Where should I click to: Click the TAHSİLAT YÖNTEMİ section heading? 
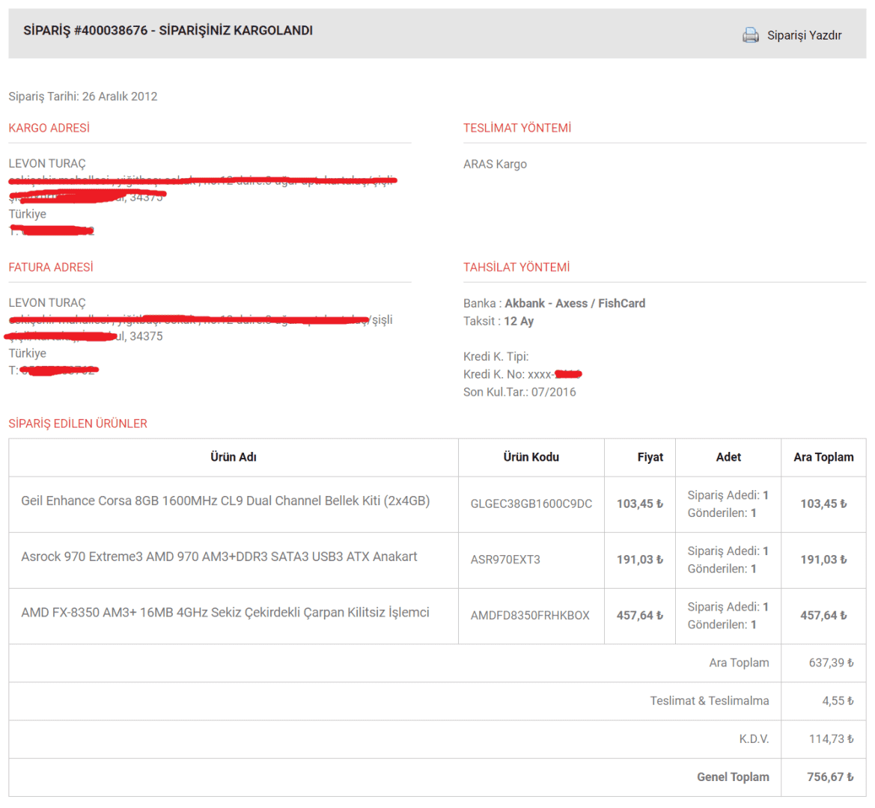tap(516, 267)
